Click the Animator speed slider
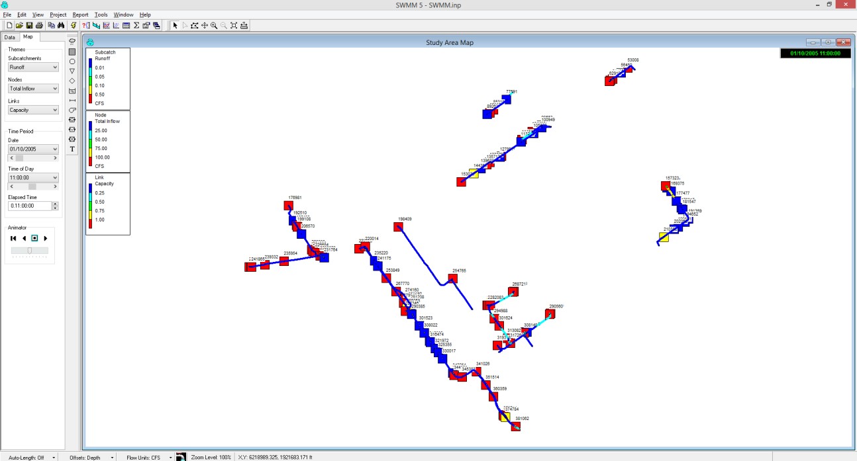Image resolution: width=857 pixels, height=461 pixels. tap(30, 250)
